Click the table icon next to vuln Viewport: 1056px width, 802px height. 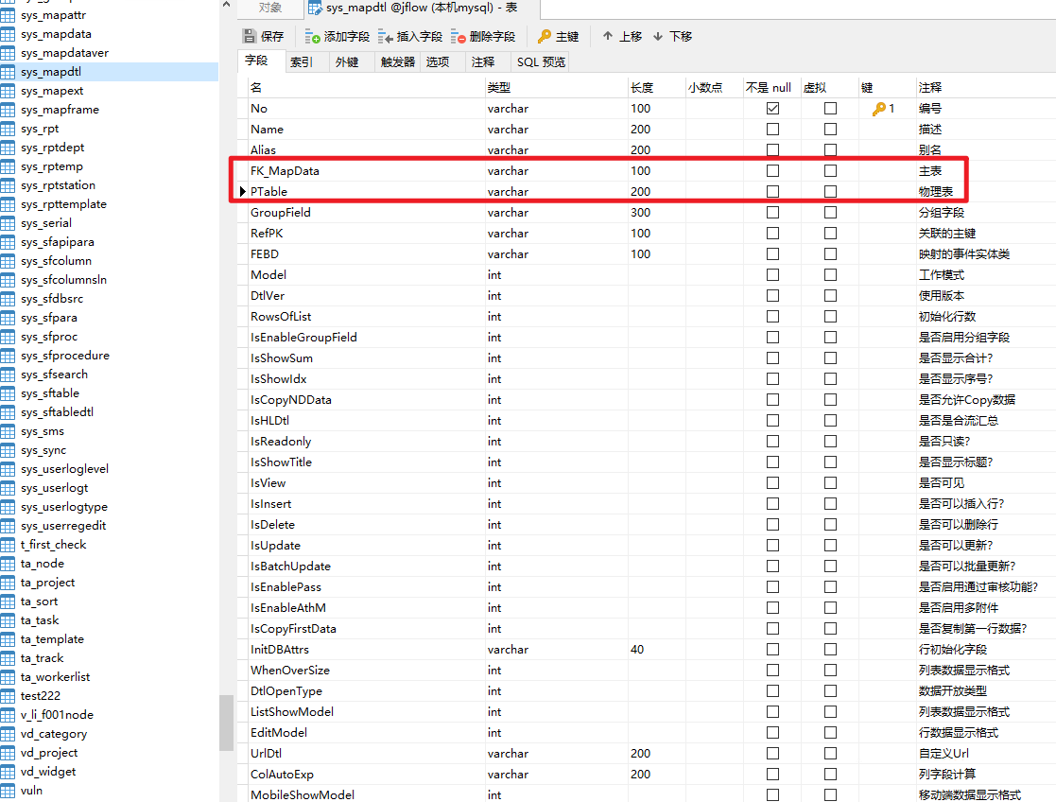(8, 791)
